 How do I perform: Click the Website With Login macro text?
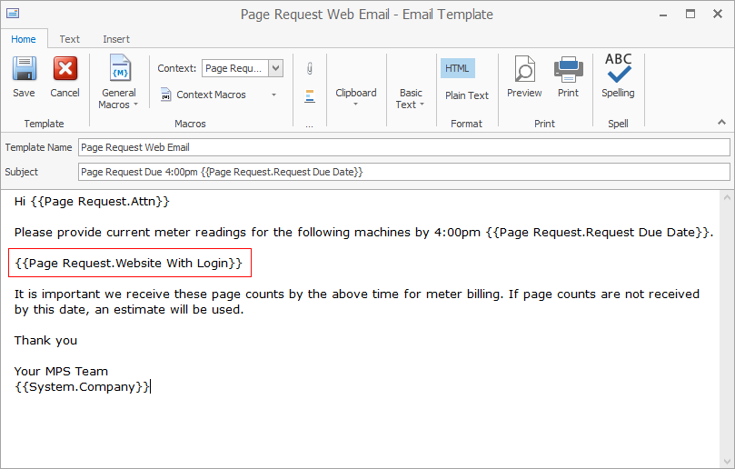[x=129, y=264]
